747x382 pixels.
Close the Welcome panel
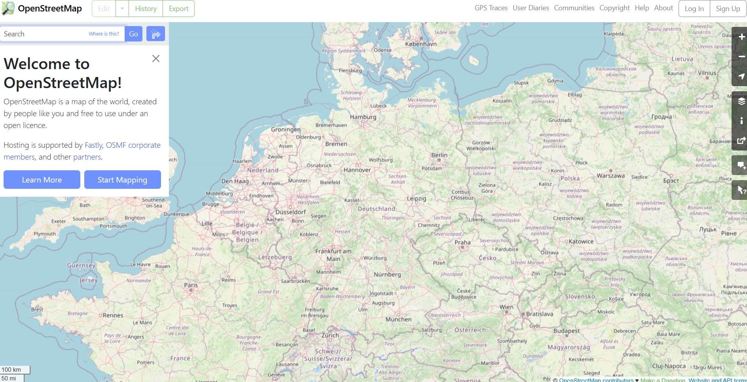156,58
